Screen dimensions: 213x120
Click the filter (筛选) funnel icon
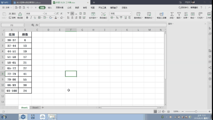coord(179,14)
